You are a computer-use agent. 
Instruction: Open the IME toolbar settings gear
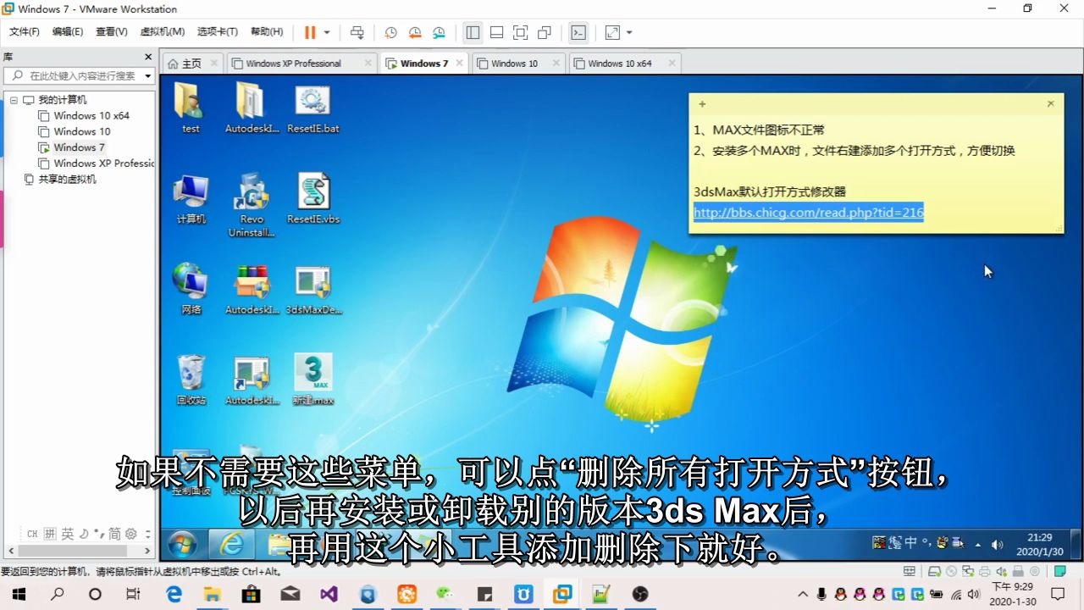130,534
